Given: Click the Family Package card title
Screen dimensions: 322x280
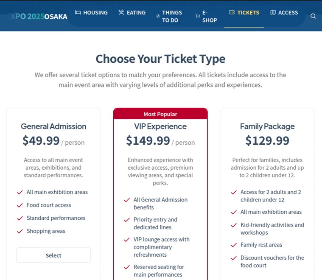Looking at the screenshot, I should (267, 126).
